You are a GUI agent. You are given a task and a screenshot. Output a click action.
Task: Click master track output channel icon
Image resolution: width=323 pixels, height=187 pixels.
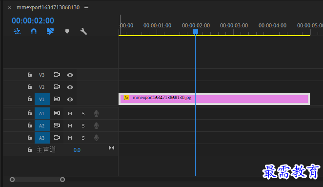[111, 148]
